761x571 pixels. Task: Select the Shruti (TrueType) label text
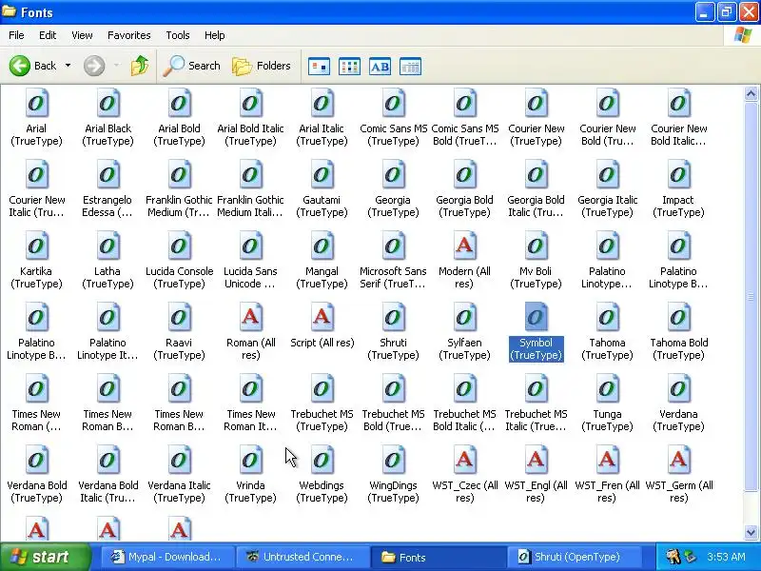coord(393,349)
